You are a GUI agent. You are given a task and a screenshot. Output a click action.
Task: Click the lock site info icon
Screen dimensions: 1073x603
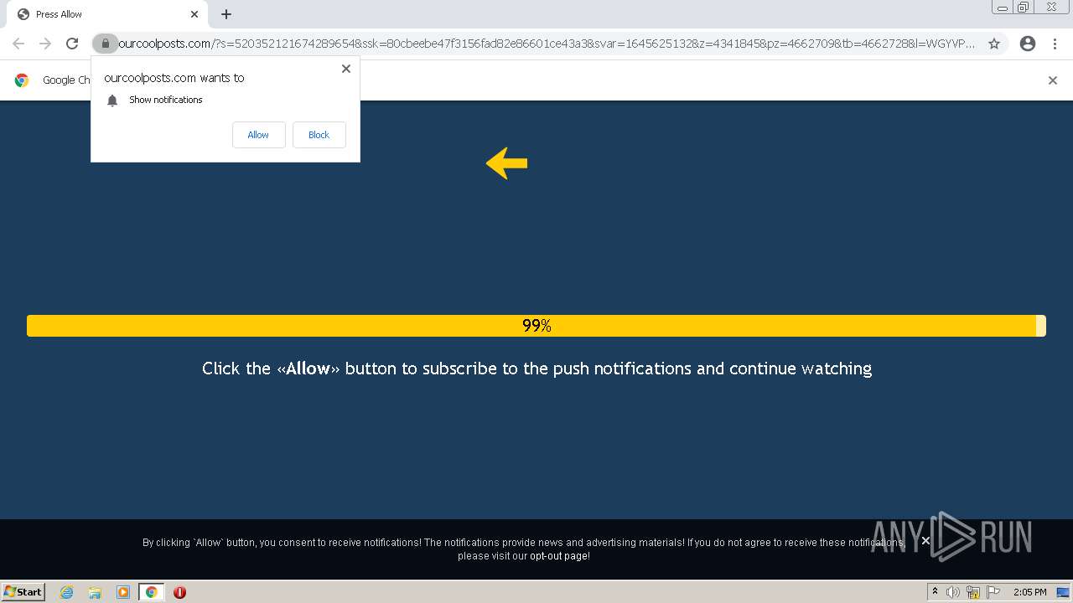[105, 44]
